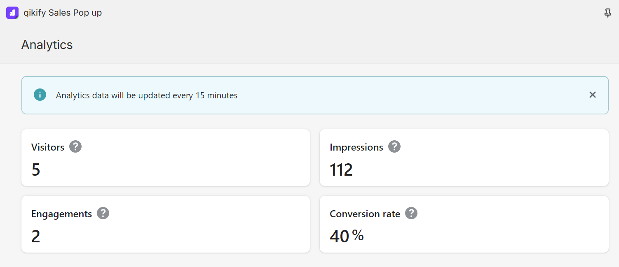Pin the app using the pin icon
The width and height of the screenshot is (619, 267).
(x=607, y=13)
